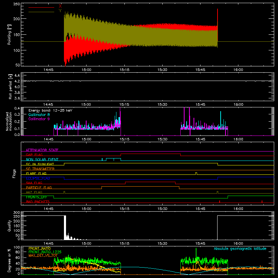The image size is (278, 278).
Task: Select the GAP_FLAG label
Action: click(34, 155)
